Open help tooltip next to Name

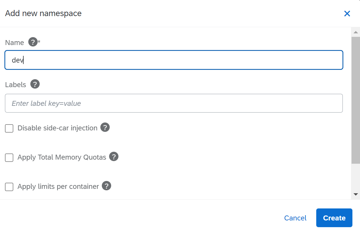click(33, 42)
